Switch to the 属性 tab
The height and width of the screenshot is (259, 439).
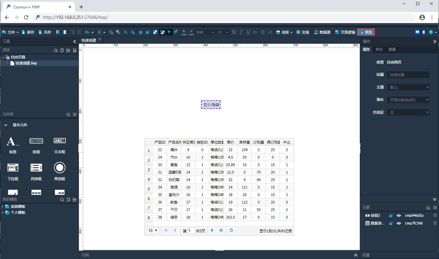coord(366,49)
